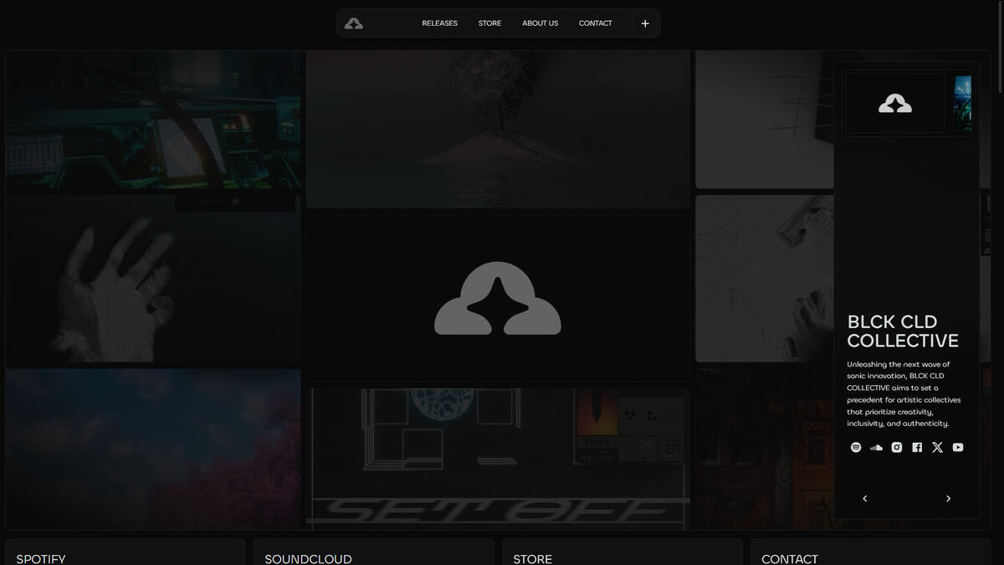Open the Instagram social icon
The width and height of the screenshot is (1004, 565).
[897, 448]
